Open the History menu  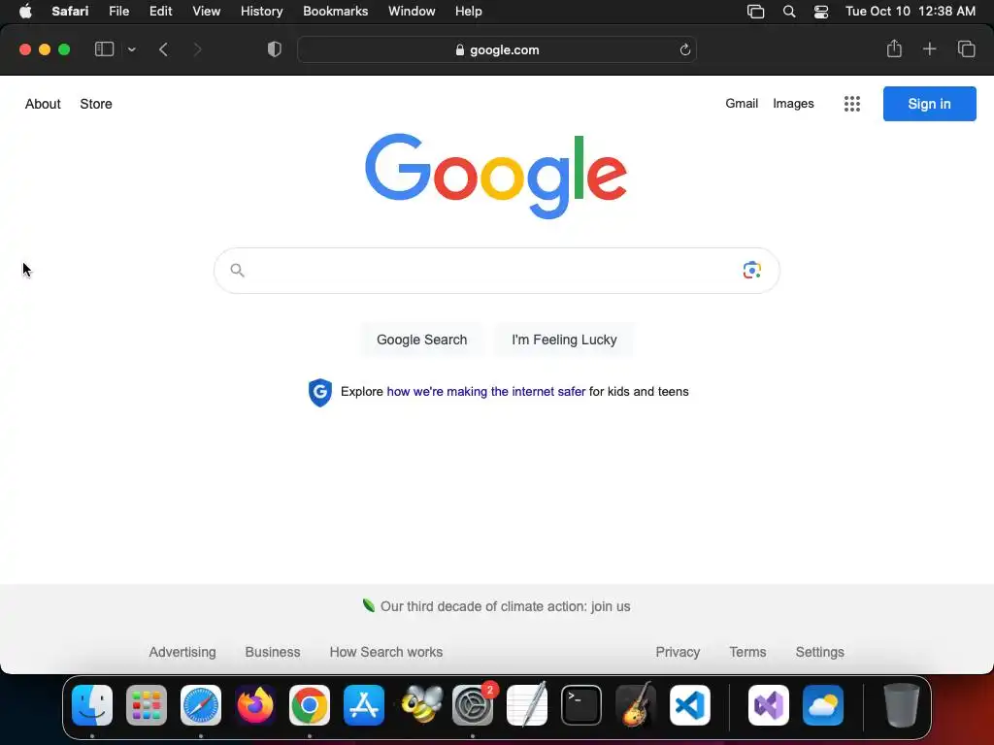(x=261, y=11)
